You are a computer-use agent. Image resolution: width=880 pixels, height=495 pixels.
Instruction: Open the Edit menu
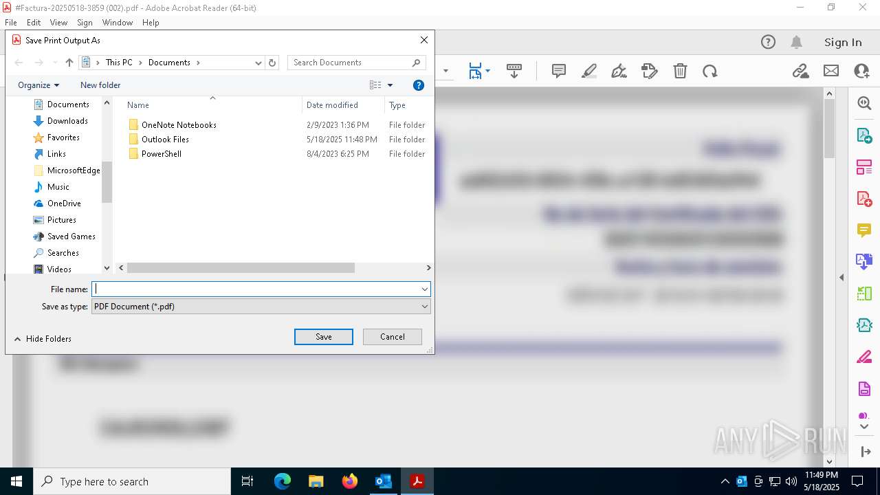click(x=34, y=23)
